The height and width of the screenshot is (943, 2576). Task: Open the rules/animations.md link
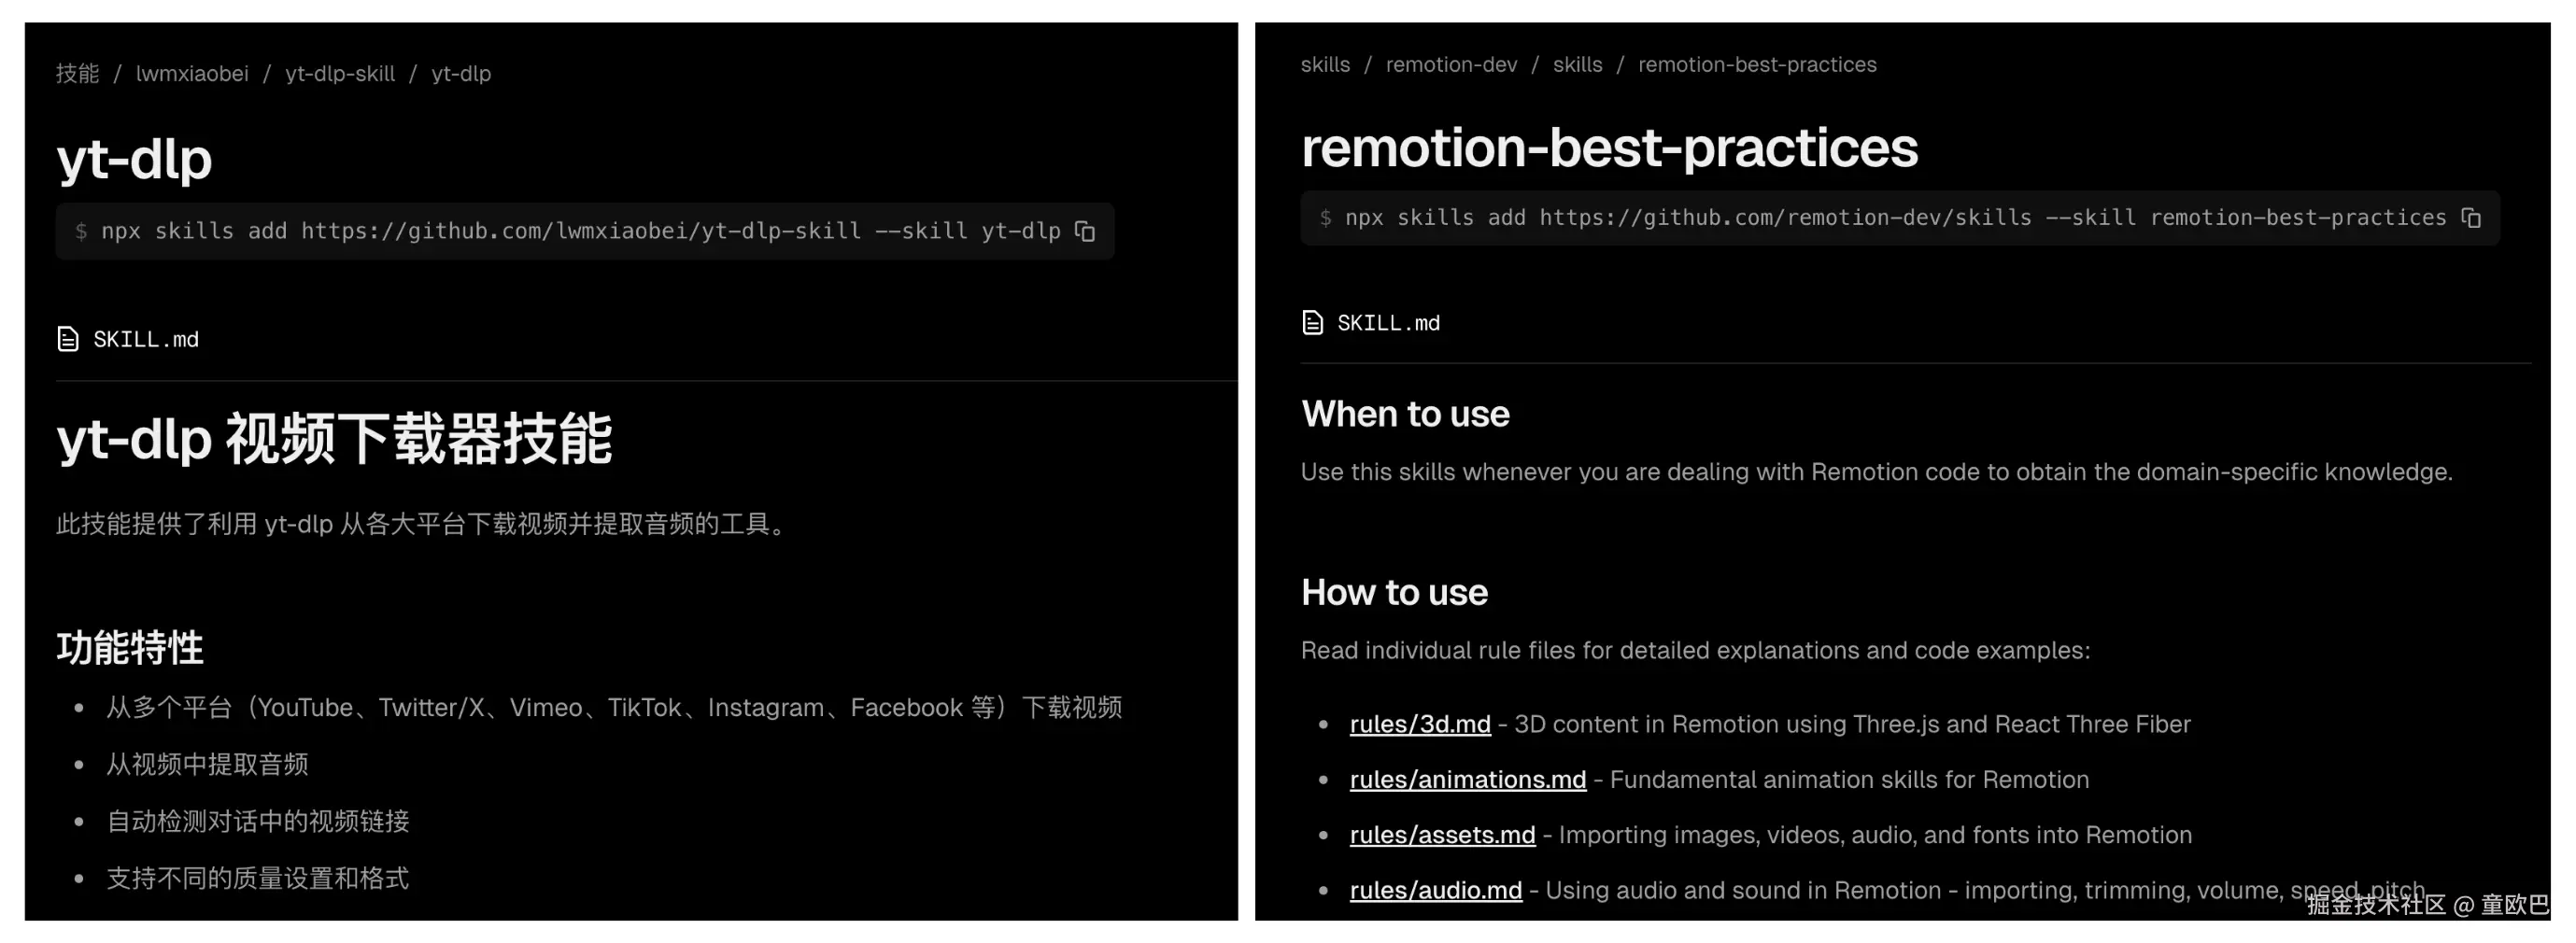1467,779
